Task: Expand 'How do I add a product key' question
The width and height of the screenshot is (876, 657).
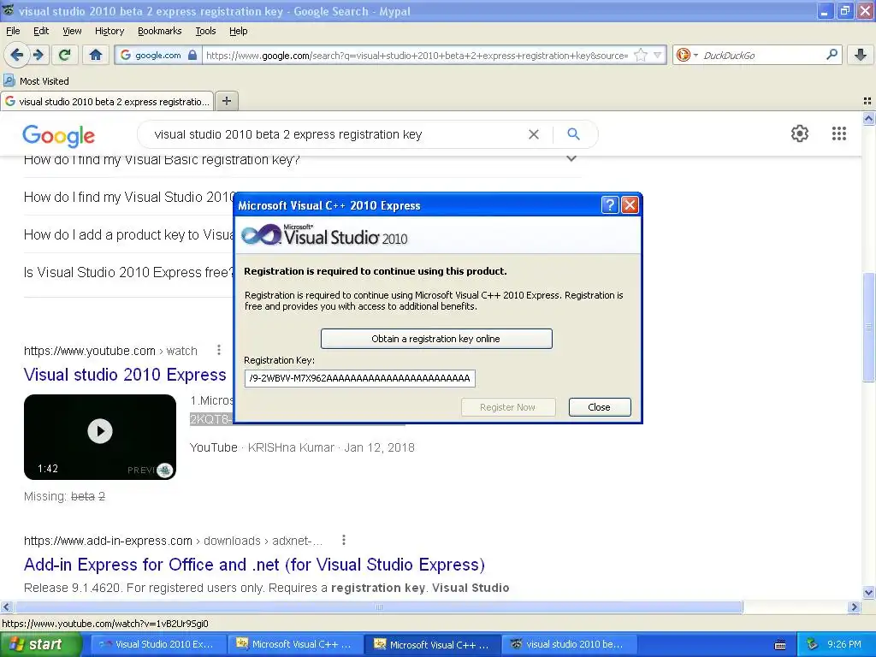Action: [128, 234]
